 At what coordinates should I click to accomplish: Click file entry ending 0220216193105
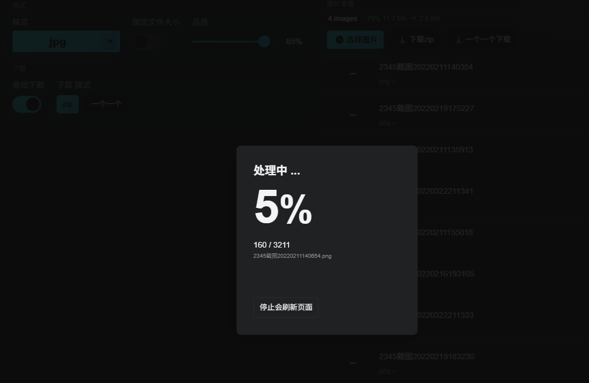click(x=445, y=274)
